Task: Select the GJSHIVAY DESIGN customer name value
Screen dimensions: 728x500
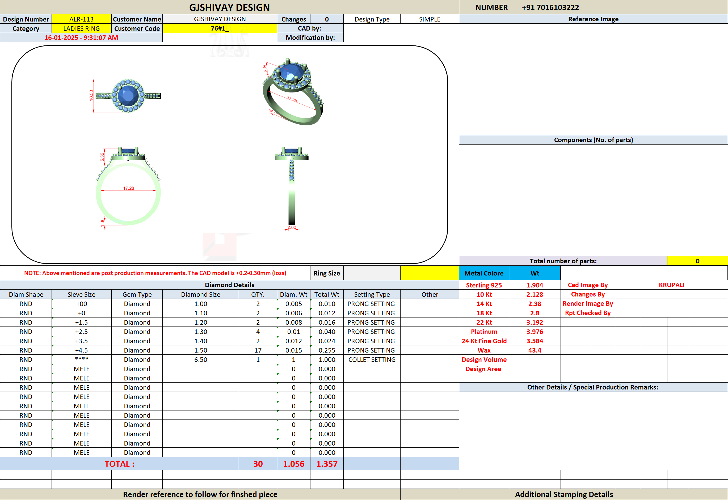Action: pos(220,19)
